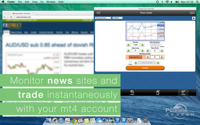Click the Volume input field
Image resolution: width=200 pixels, height=125 pixels.
click(x=135, y=45)
